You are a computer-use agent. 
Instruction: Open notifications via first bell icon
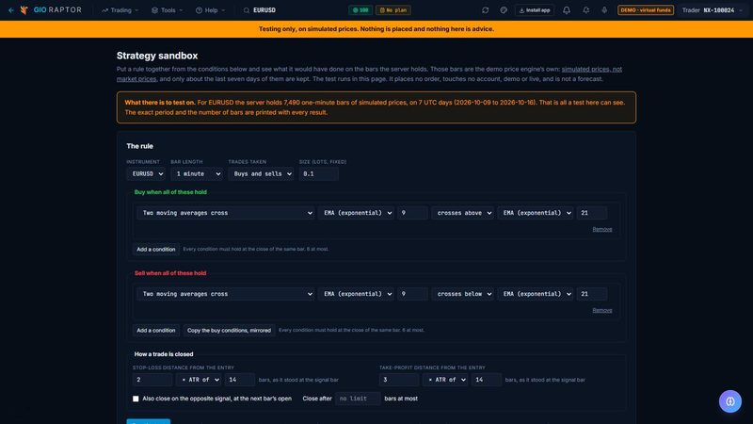point(567,10)
